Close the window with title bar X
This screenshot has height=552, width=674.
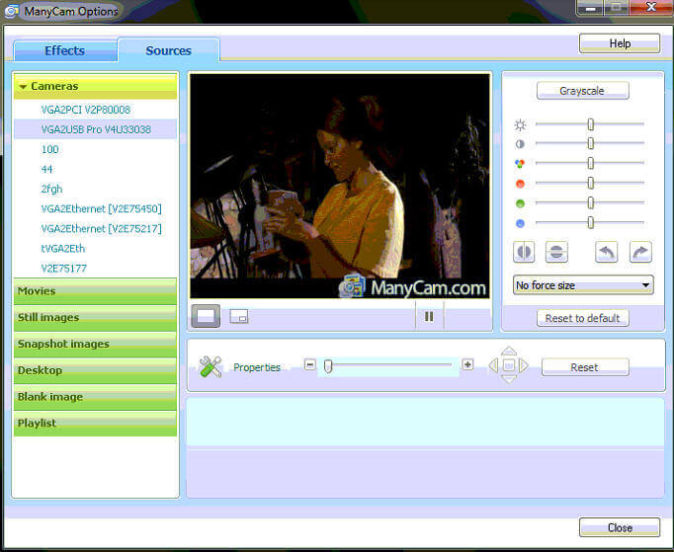point(651,7)
